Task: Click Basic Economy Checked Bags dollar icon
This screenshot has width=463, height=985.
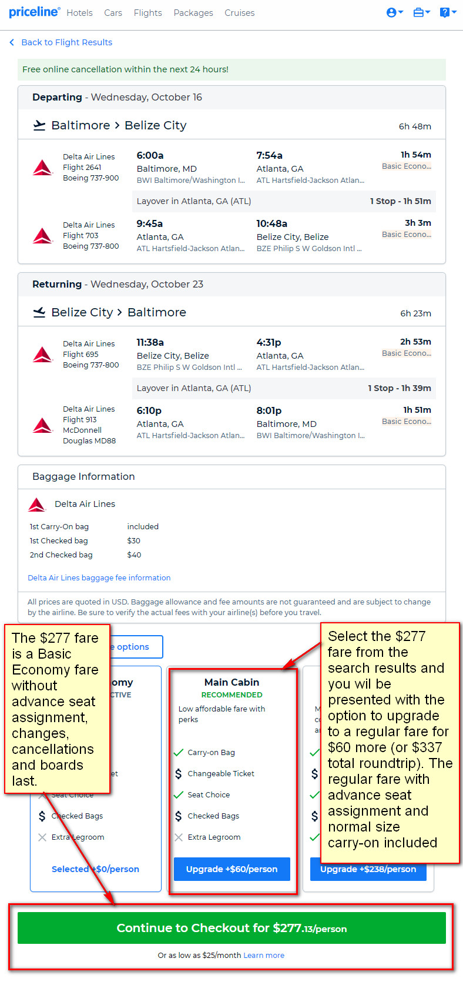Action: pos(42,816)
